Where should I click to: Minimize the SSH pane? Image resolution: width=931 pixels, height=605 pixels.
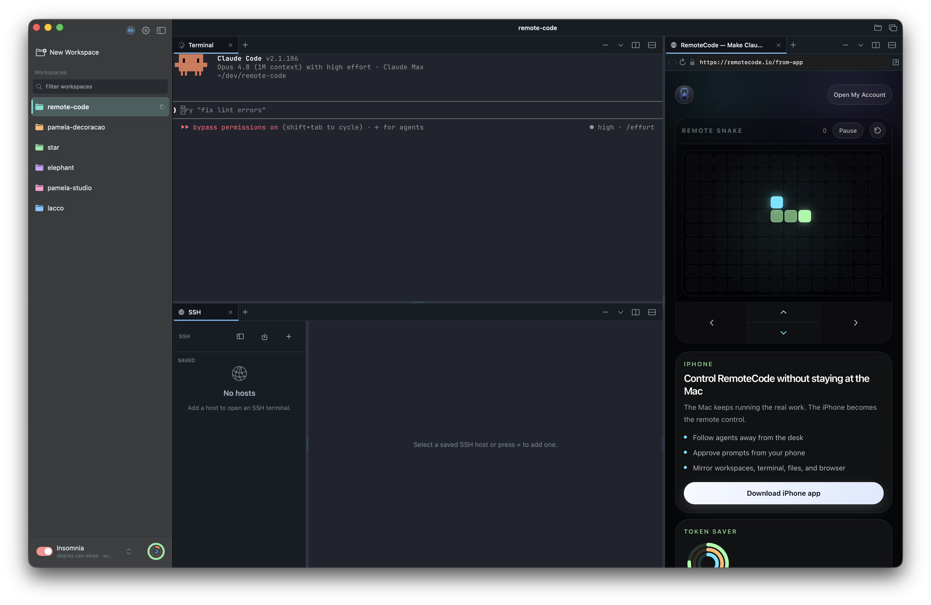coord(605,312)
